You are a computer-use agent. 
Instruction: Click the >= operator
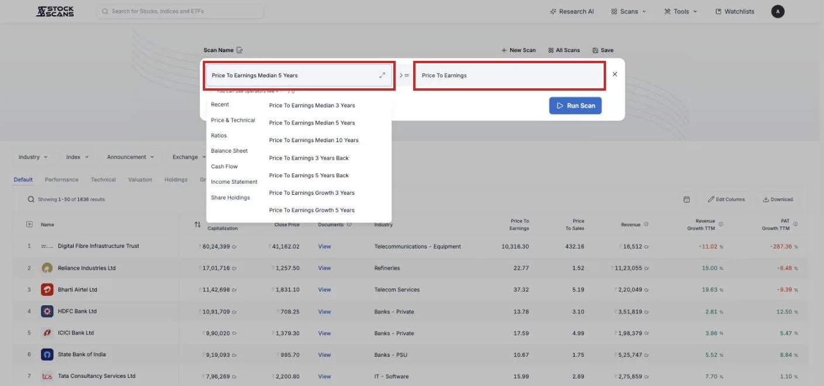(404, 75)
